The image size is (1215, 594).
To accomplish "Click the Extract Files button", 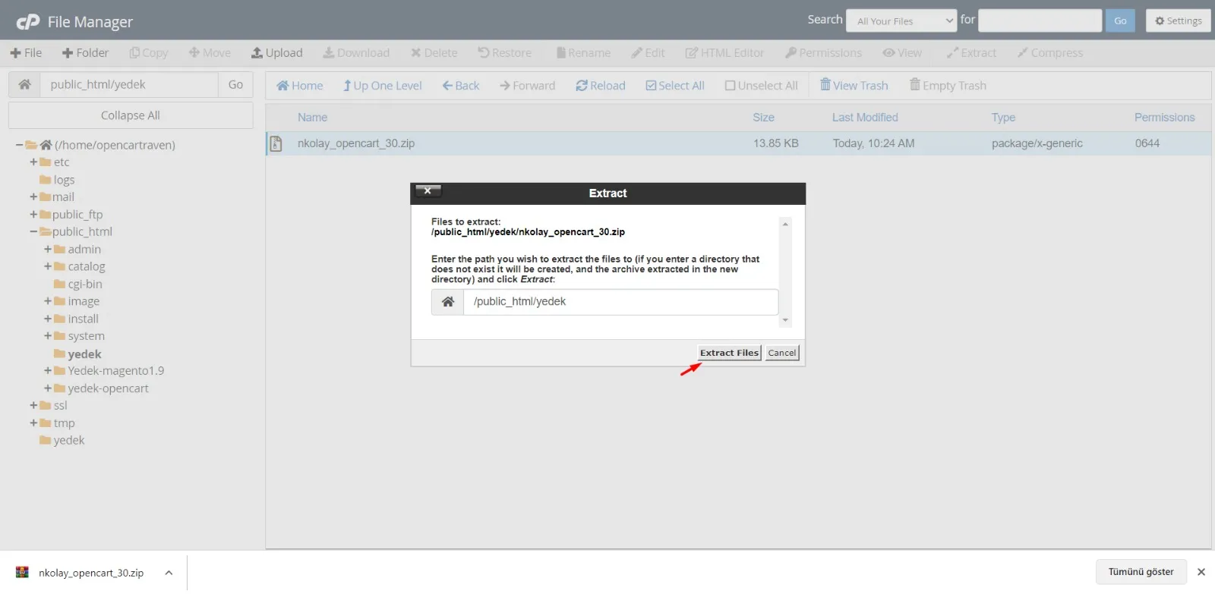I will coord(729,353).
